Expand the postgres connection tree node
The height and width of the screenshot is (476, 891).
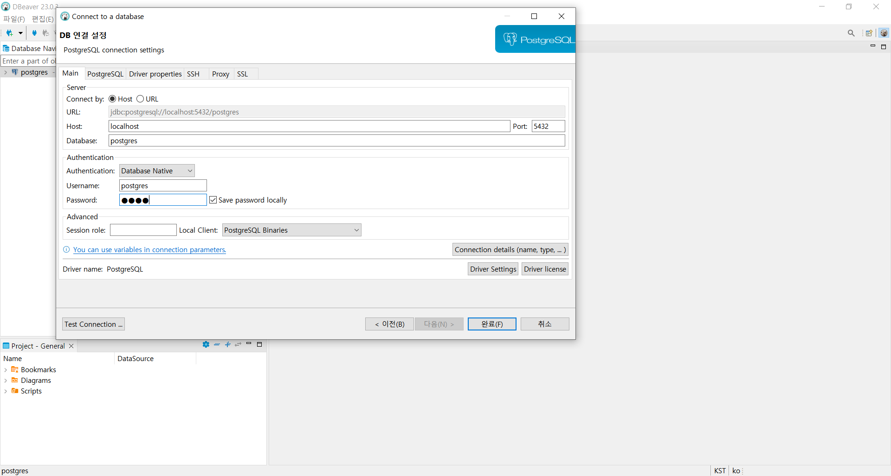5,72
